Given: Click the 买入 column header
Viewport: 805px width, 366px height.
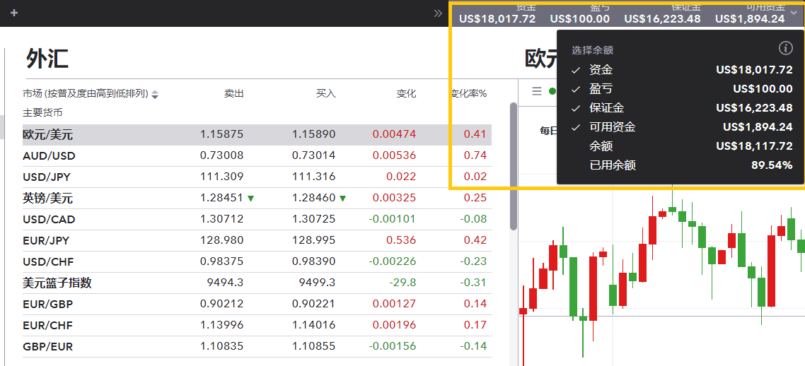Looking at the screenshot, I should point(325,93).
